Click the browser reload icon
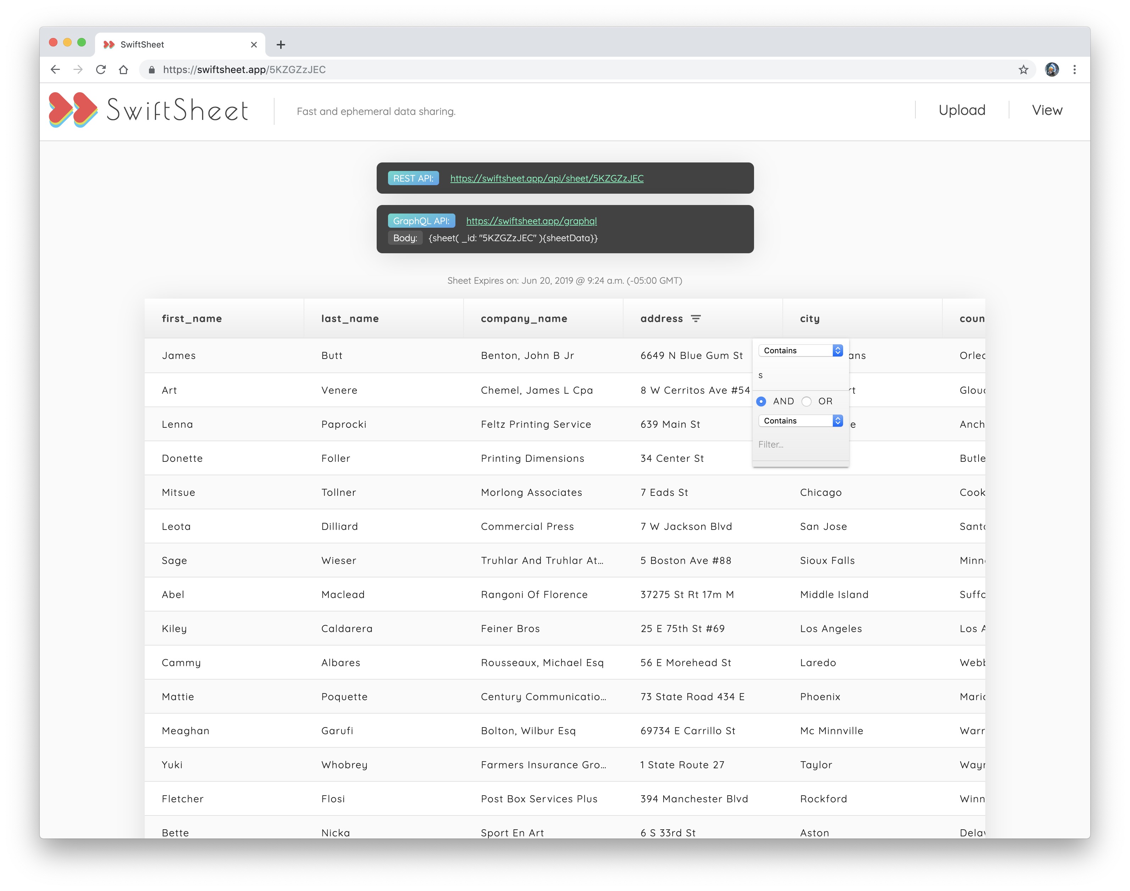This screenshot has width=1130, height=891. pos(101,70)
